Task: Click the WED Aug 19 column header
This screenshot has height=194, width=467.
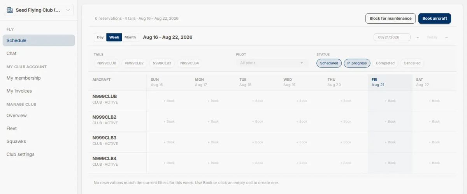Action: pos(302,82)
